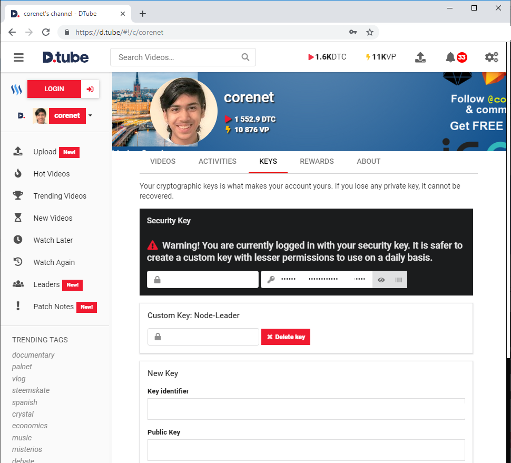Open the crystal trending tag
This screenshot has height=463, width=511.
click(x=23, y=414)
